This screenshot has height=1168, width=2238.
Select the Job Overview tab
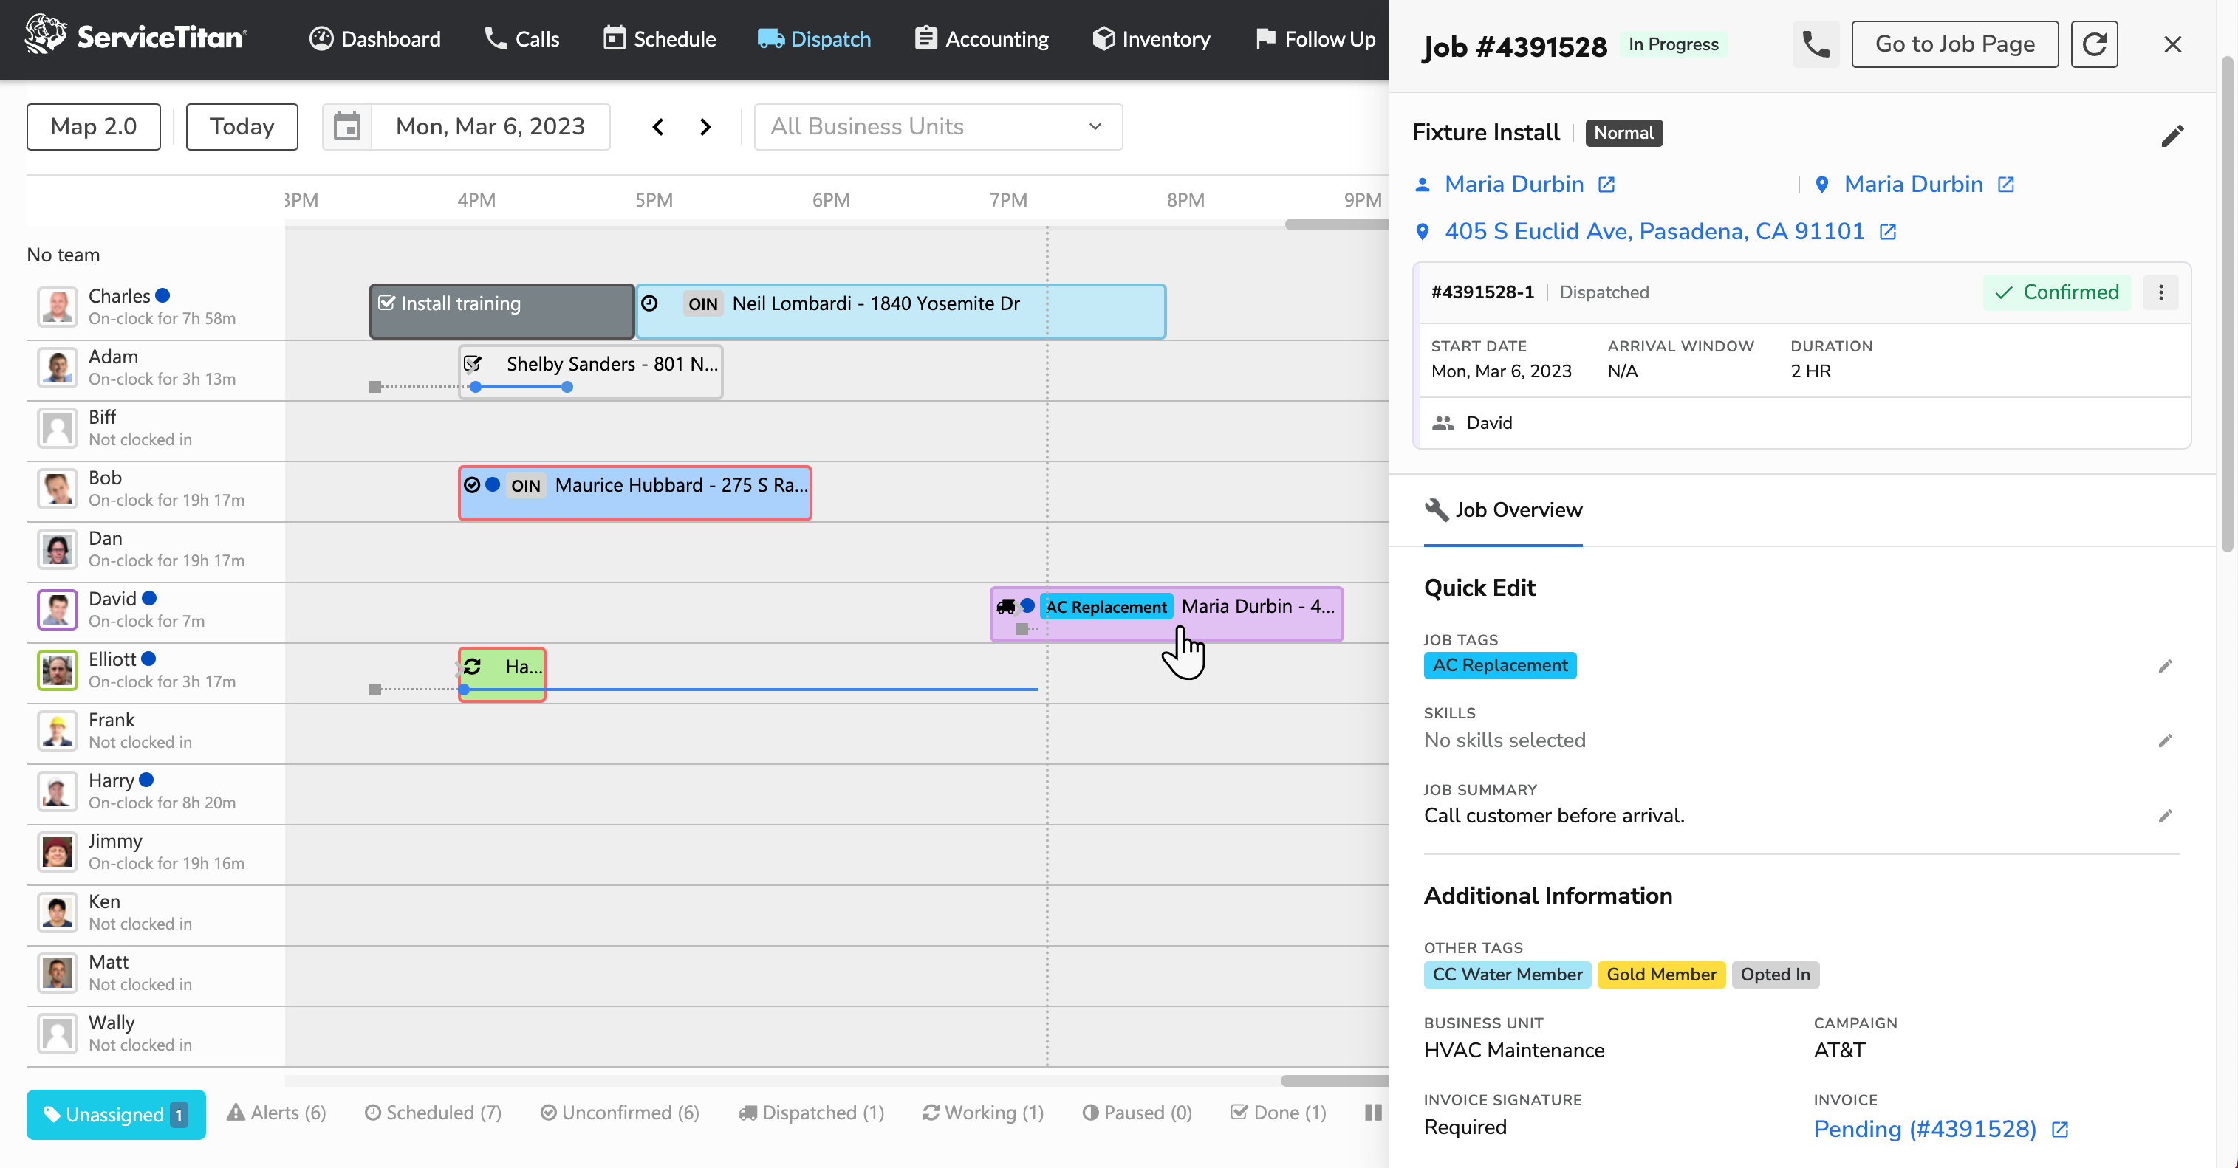point(1503,509)
